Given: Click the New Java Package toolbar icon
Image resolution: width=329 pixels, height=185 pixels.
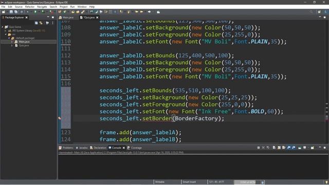Looking at the screenshot, I should 60,12.
